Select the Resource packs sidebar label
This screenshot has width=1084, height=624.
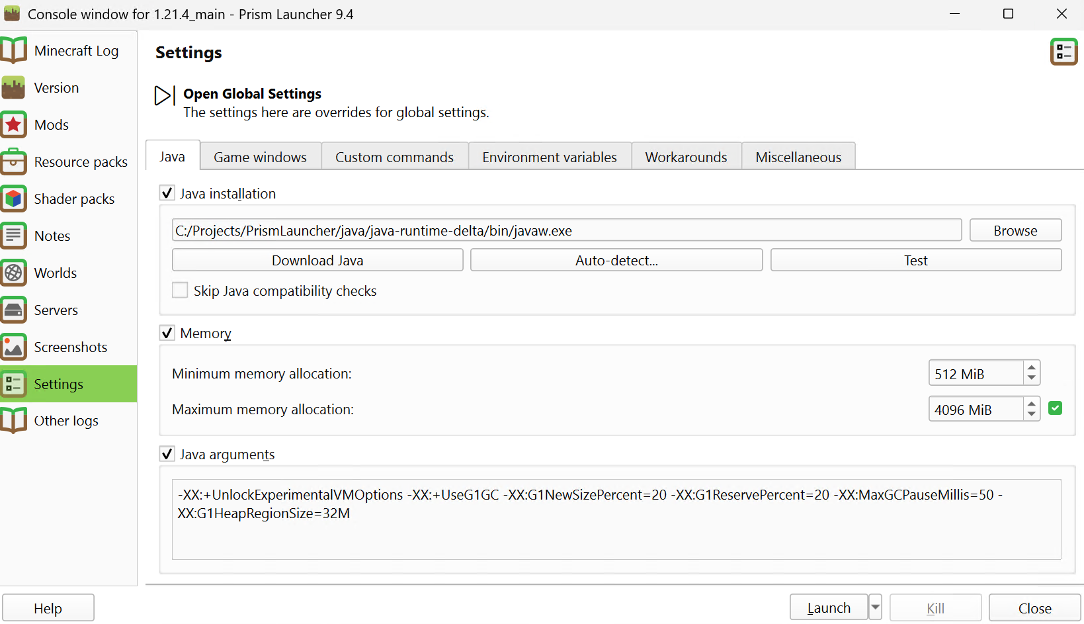click(x=81, y=161)
